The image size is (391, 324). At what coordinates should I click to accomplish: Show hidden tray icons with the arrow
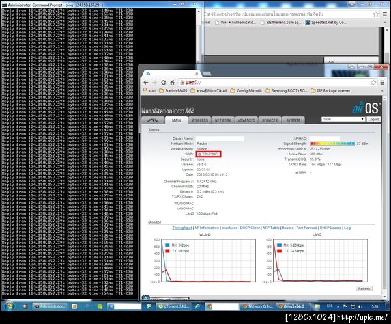[338, 306]
